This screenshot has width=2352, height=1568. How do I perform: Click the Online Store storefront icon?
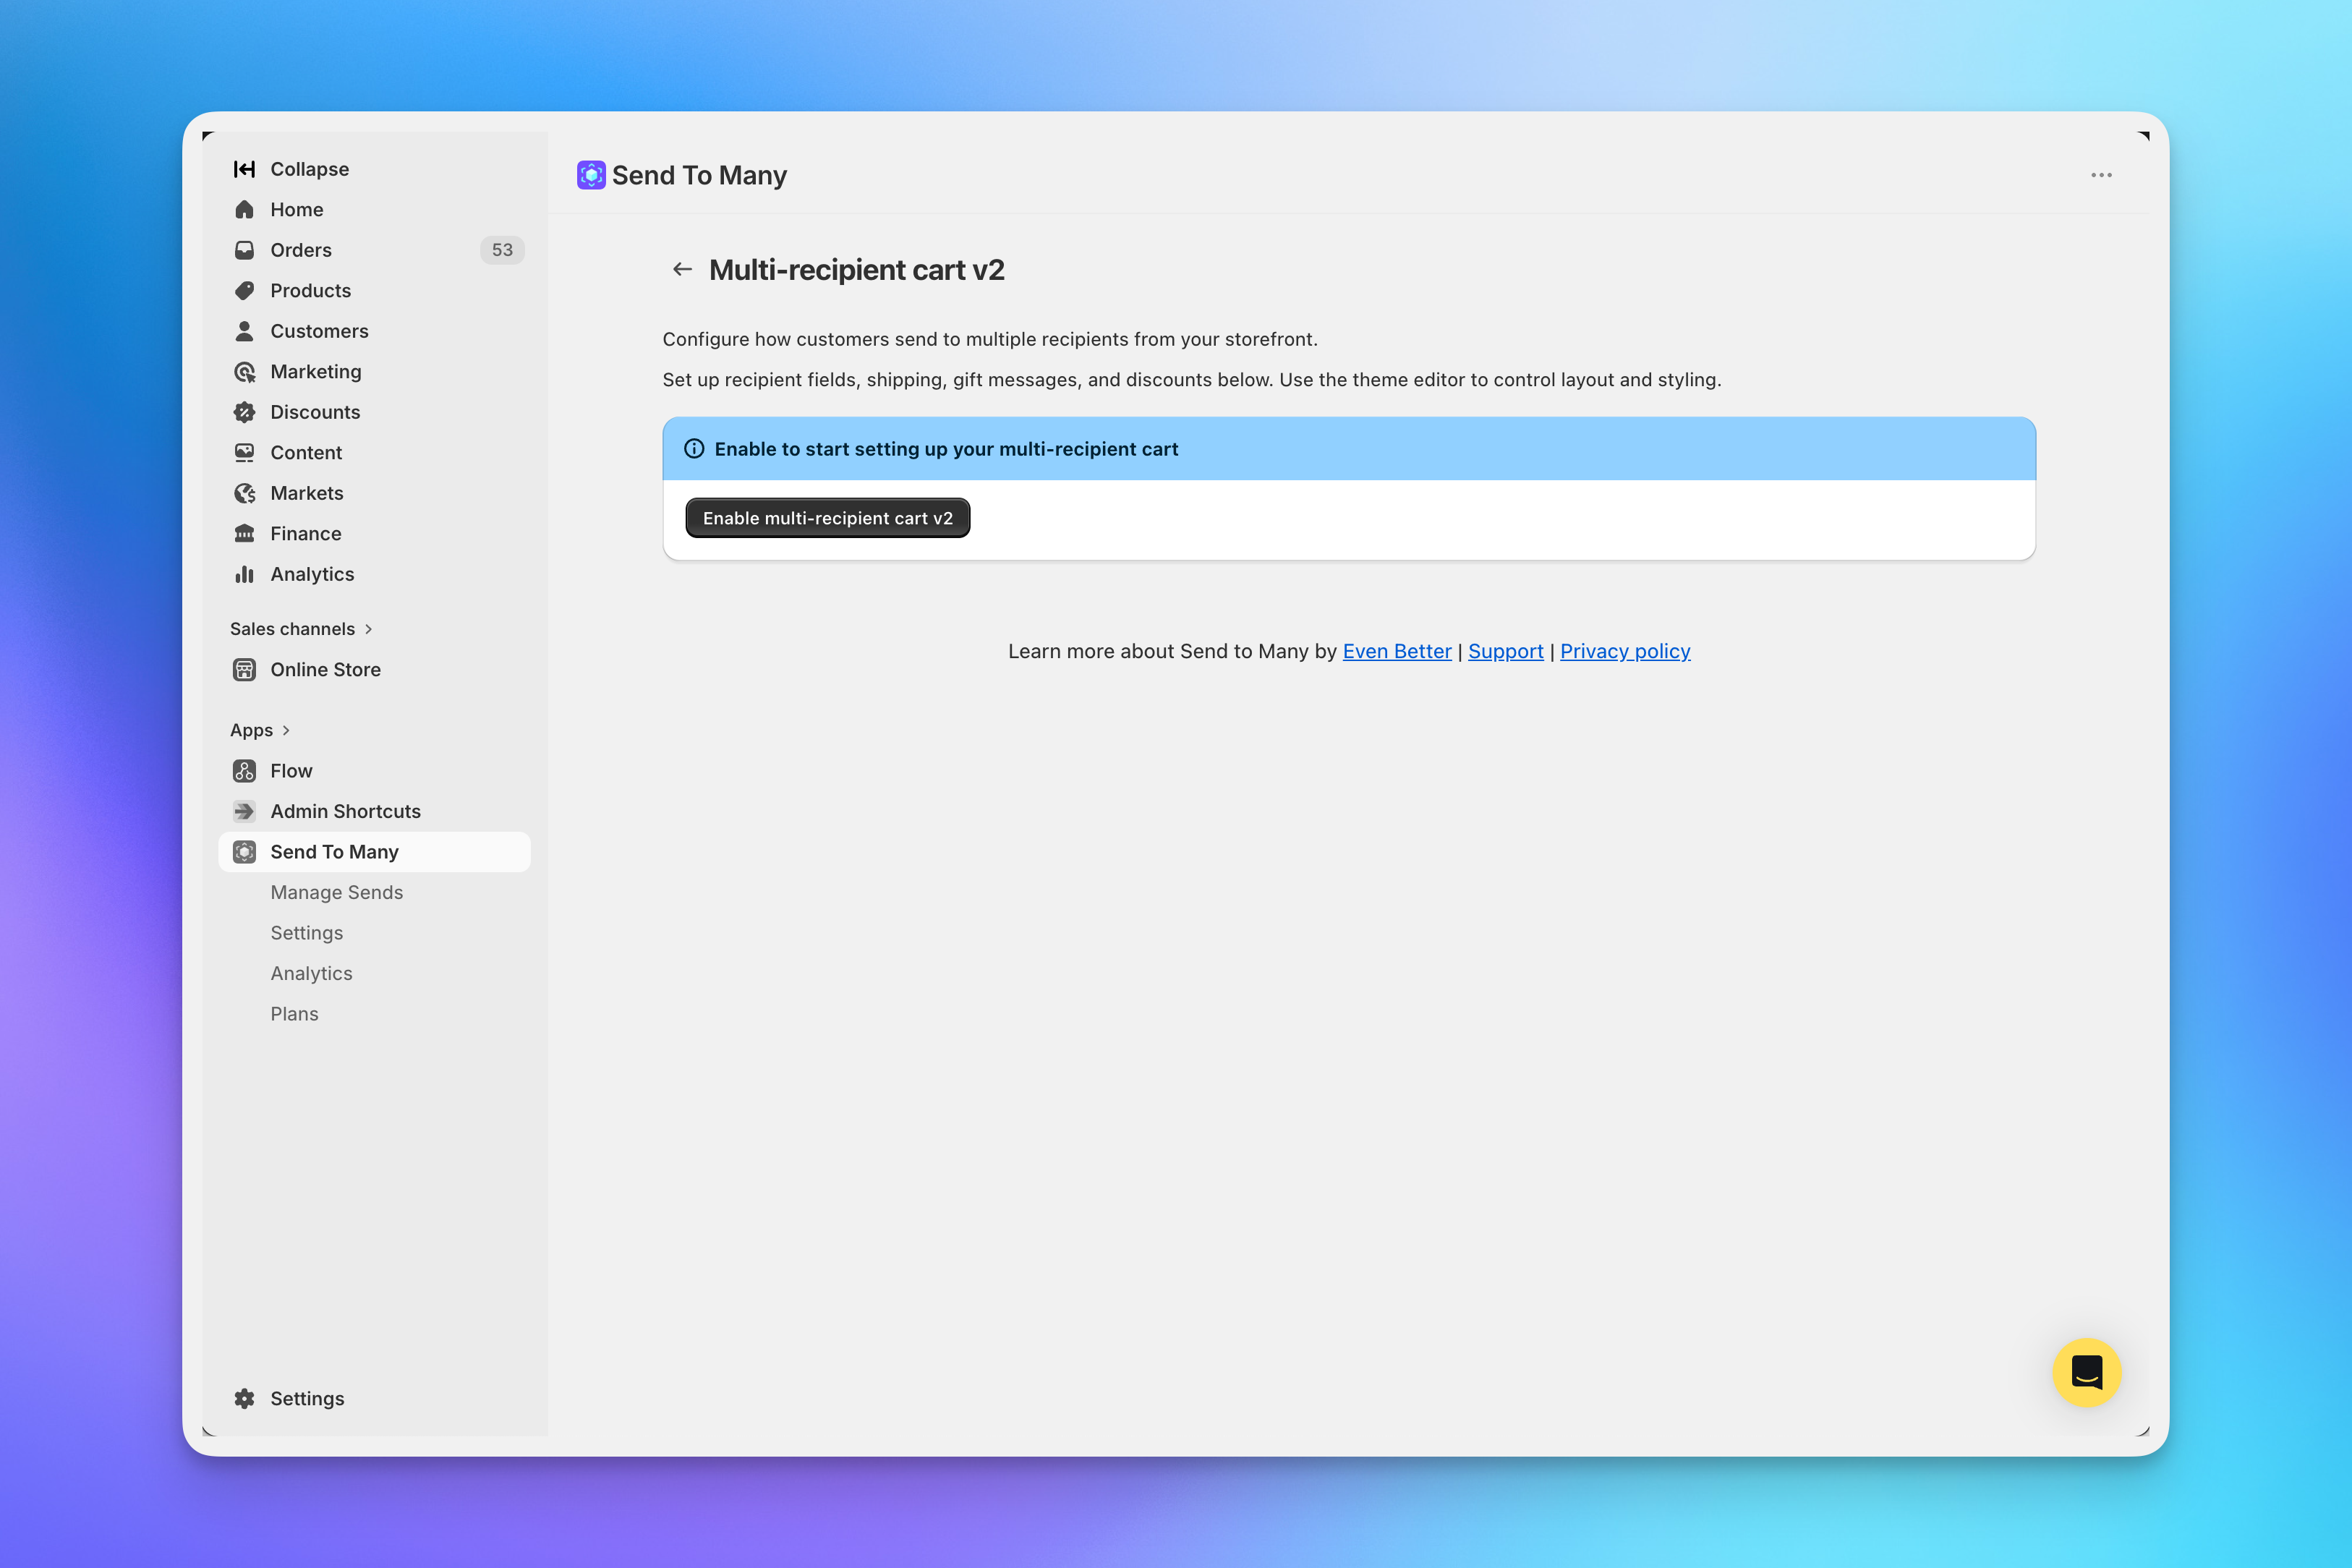[x=244, y=670]
